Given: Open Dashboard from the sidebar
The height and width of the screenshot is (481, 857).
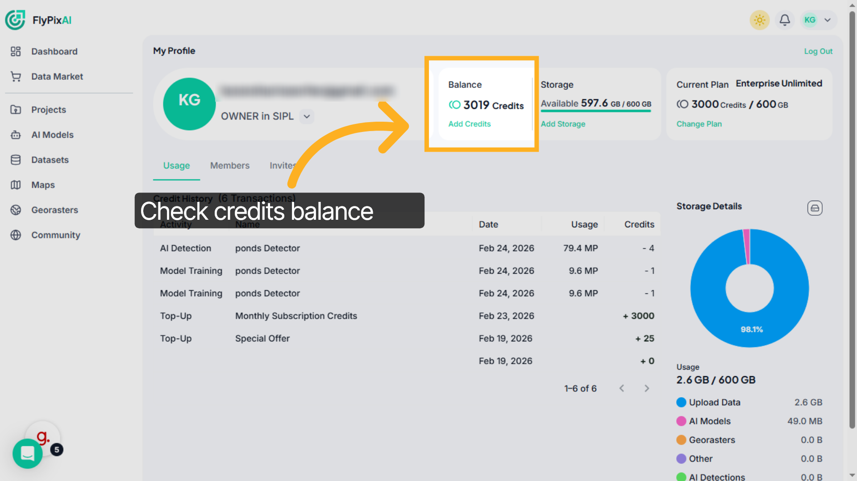Looking at the screenshot, I should pyautogui.click(x=54, y=51).
